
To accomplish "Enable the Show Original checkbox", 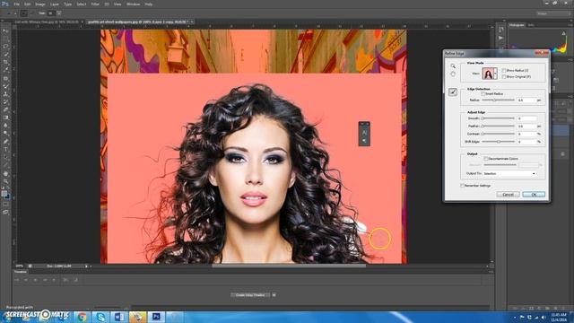I will (x=504, y=77).
